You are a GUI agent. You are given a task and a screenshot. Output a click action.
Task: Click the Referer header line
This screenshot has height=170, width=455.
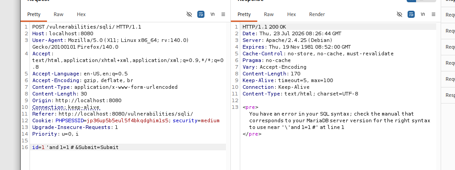click(113, 114)
